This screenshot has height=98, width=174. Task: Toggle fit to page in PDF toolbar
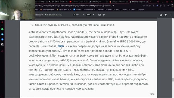(x=100, y=15)
